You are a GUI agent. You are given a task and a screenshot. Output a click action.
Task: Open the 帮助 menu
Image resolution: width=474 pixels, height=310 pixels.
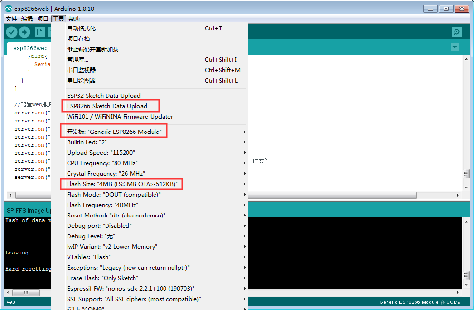[74, 19]
